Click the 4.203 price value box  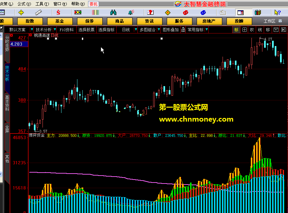coord(19,44)
